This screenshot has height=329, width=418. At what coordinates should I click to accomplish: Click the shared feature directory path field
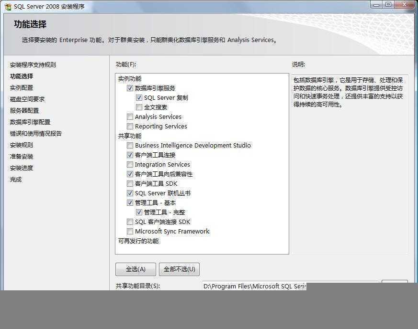pyautogui.click(x=254, y=286)
